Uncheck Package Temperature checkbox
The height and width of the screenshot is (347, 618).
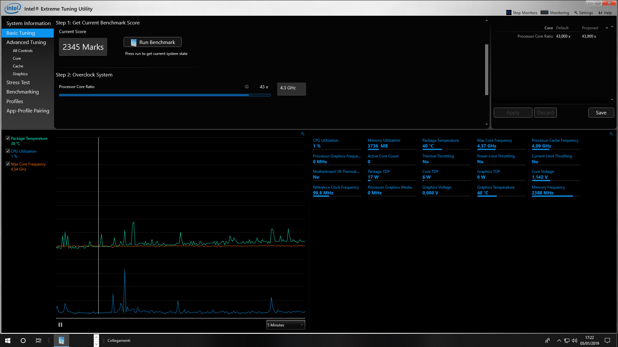click(8, 138)
